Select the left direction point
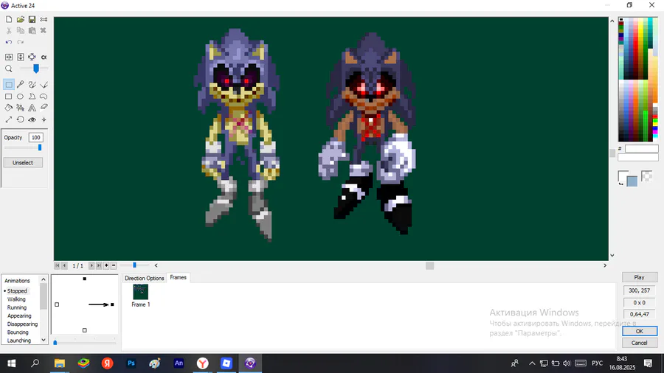The image size is (664, 373). point(57,304)
